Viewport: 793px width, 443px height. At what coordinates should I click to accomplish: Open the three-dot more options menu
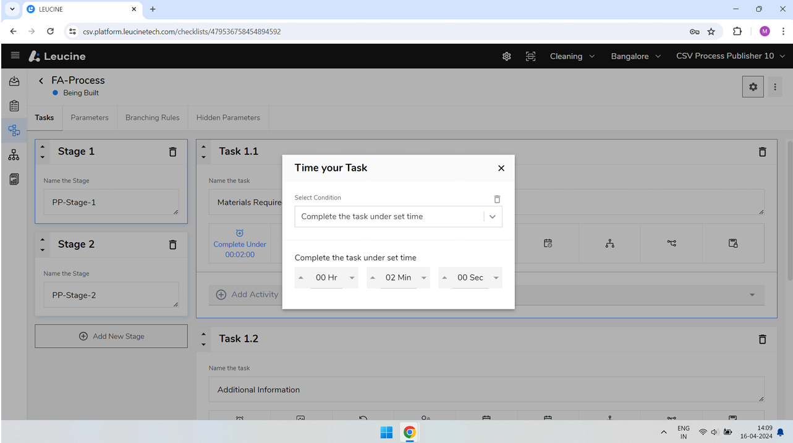[x=775, y=87]
